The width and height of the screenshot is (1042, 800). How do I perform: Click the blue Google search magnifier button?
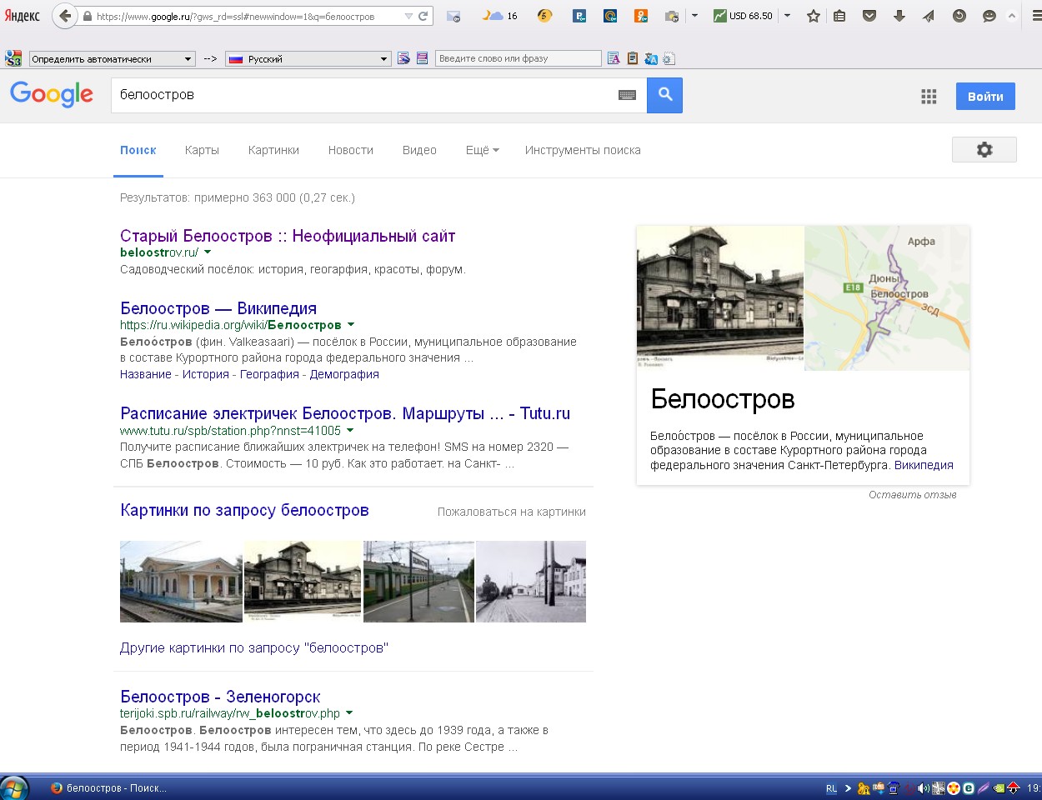(664, 95)
